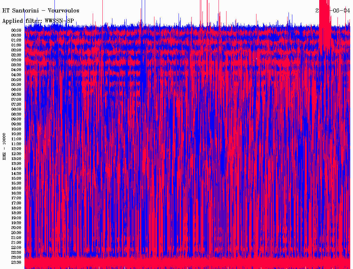
Task: Click the 15:30 time label
Action: [16, 183]
